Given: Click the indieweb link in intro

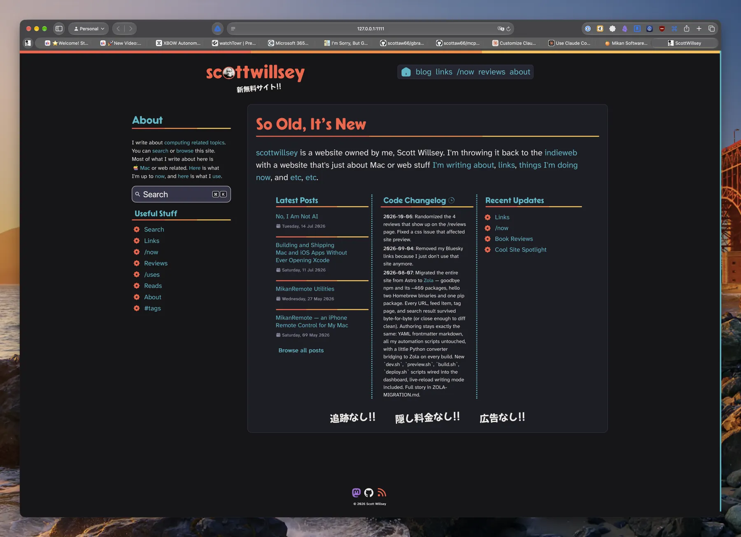Looking at the screenshot, I should 561,153.
